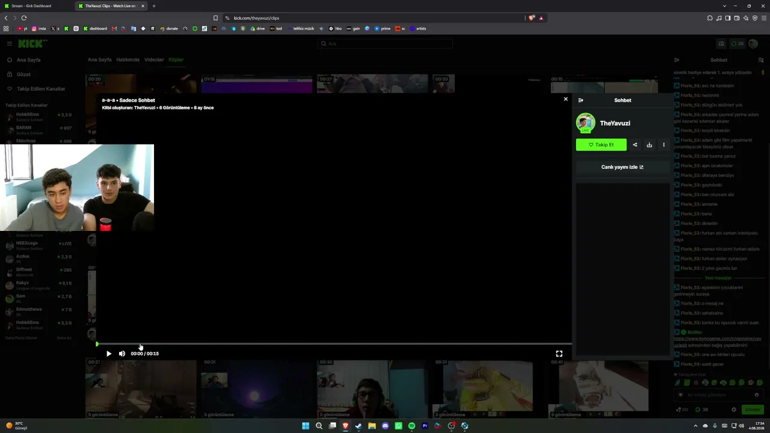
Task: Mute the clip volume
Action: [x=122, y=354]
